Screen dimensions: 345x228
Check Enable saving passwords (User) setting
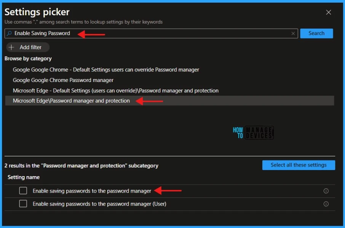(23, 204)
